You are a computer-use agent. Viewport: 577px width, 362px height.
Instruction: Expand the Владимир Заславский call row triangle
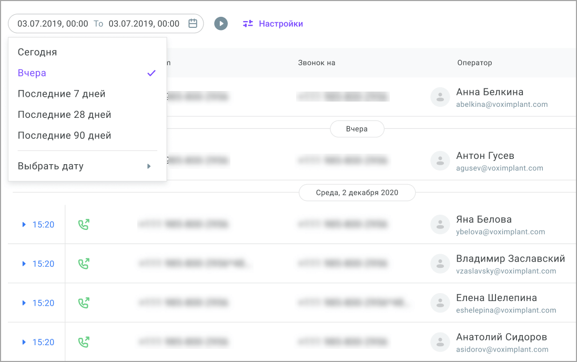(24, 264)
